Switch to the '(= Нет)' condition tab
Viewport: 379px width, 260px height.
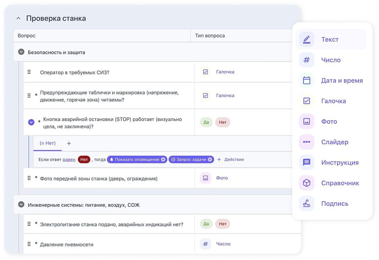click(48, 143)
